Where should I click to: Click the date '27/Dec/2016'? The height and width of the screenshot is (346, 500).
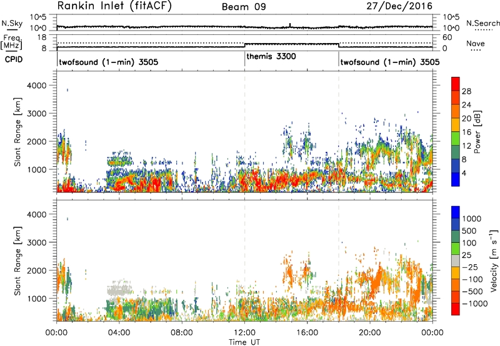pos(399,6)
